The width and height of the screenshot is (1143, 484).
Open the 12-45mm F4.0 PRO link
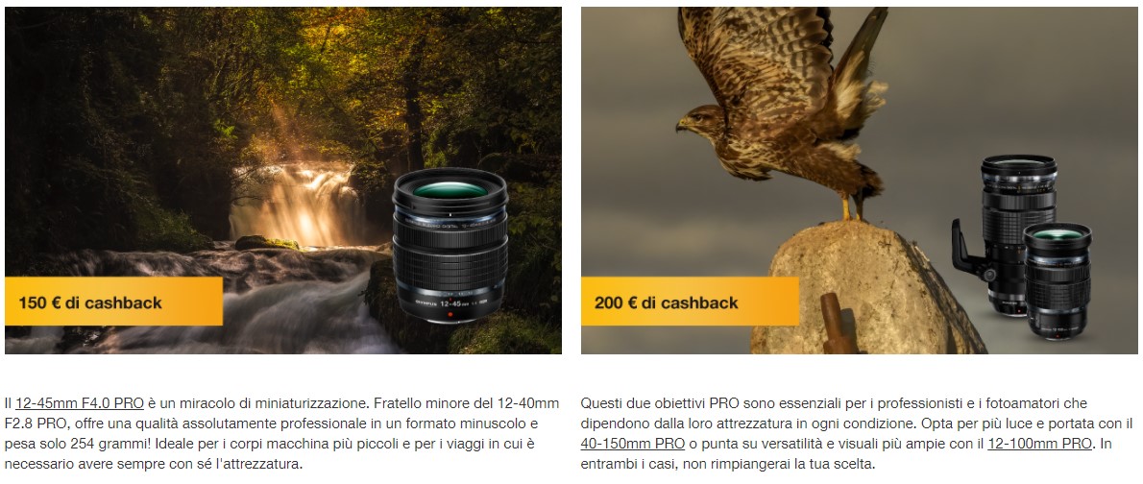coord(80,403)
